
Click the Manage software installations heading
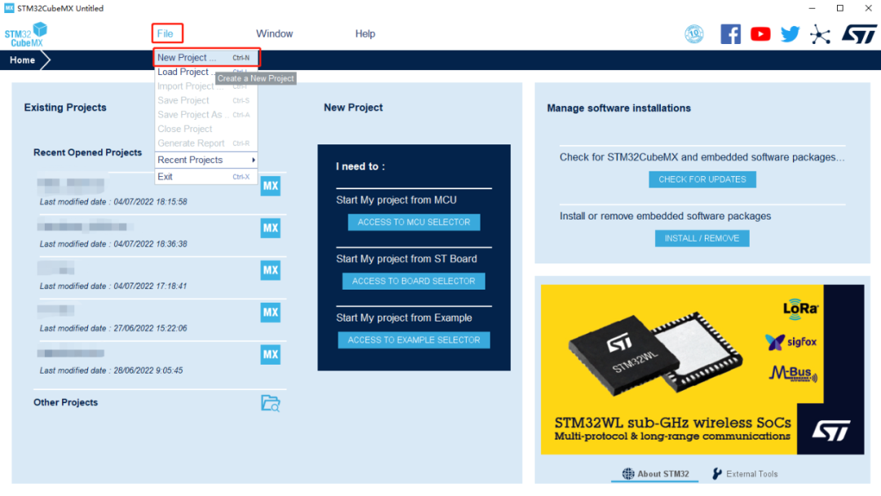[618, 108]
